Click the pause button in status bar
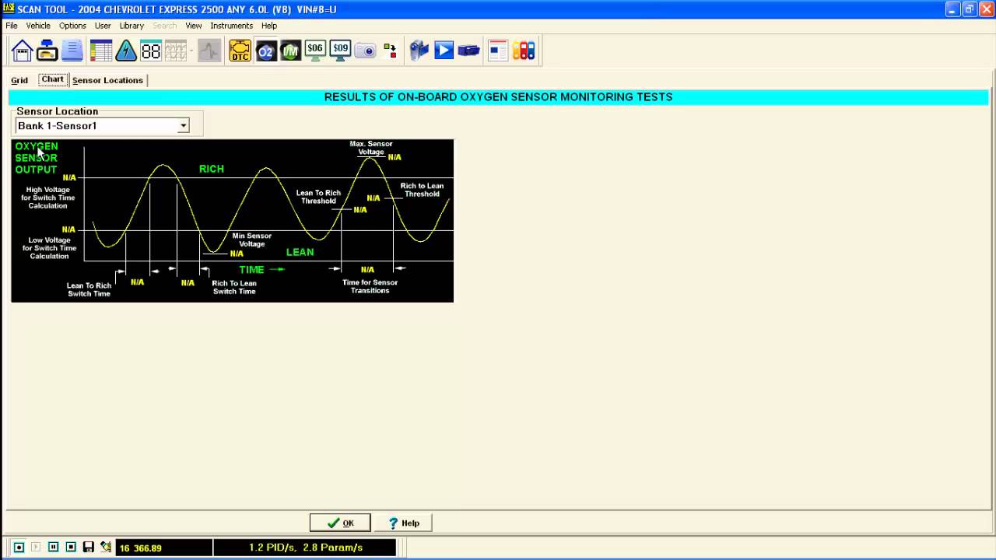The height and width of the screenshot is (560, 996). tap(53, 548)
